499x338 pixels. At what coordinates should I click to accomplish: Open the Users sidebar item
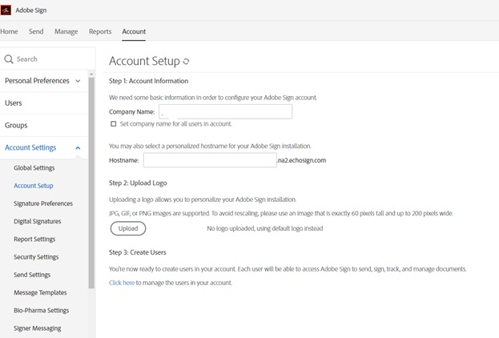14,103
